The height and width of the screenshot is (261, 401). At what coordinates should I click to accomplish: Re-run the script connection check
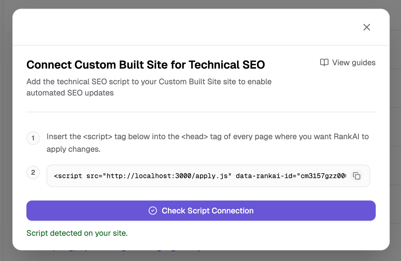[201, 211]
